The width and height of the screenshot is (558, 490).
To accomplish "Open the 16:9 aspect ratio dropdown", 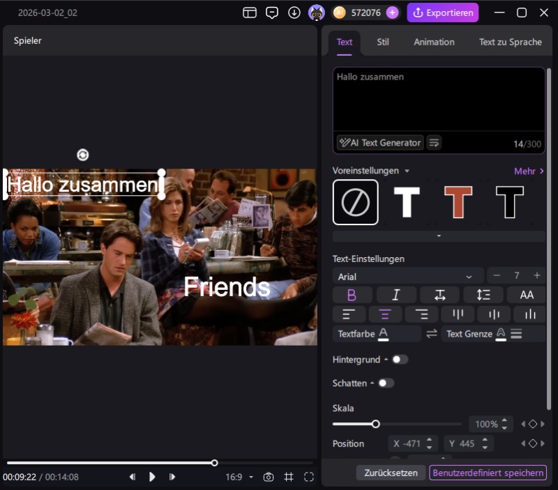I will [x=238, y=477].
